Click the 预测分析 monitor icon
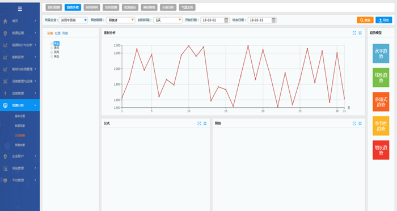 [x=5, y=106]
